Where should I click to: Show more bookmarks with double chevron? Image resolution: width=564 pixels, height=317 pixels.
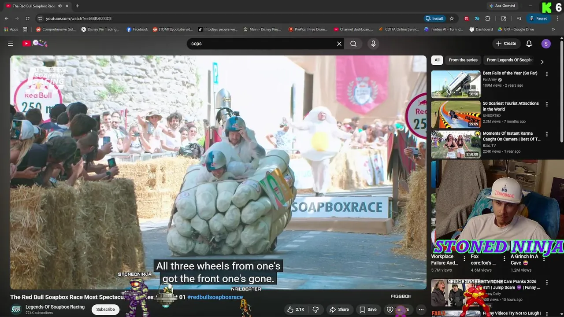pyautogui.click(x=553, y=29)
